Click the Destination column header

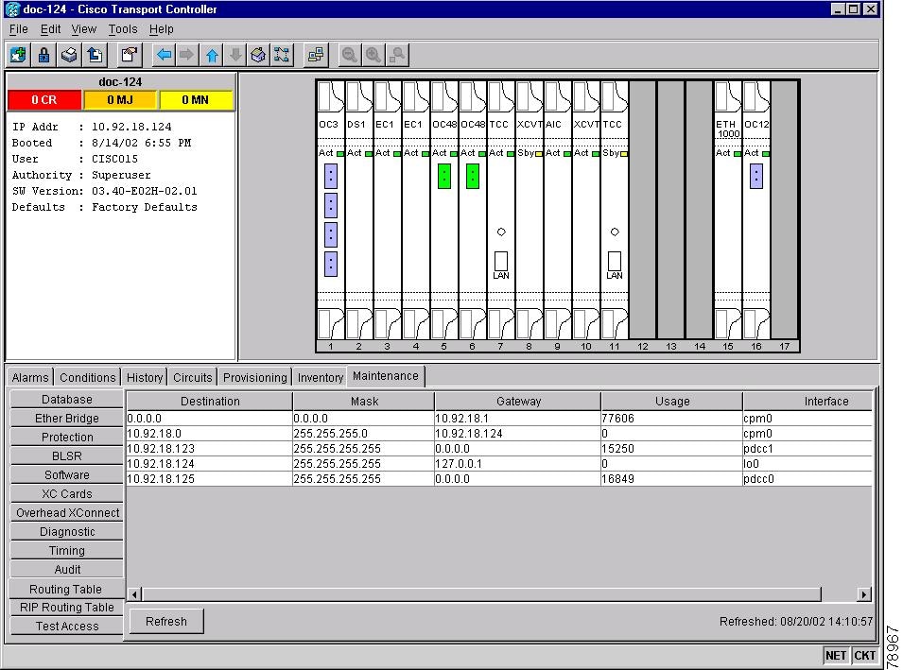pyautogui.click(x=210, y=402)
